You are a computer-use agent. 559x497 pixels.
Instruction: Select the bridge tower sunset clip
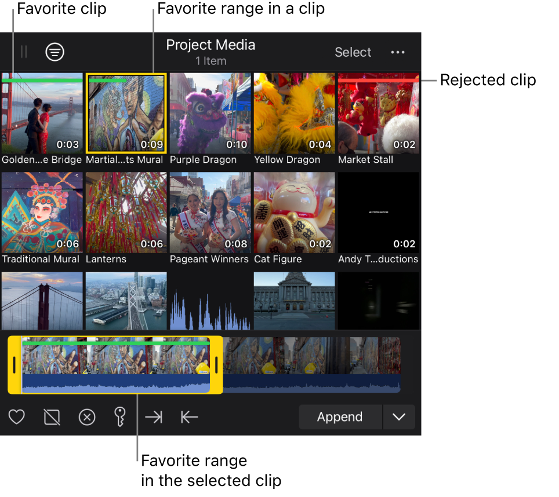point(42,301)
